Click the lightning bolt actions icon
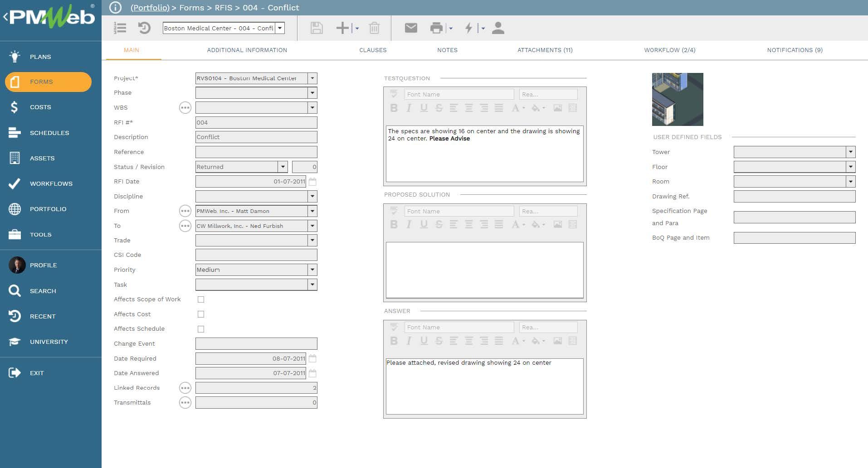This screenshot has width=868, height=468. (469, 28)
